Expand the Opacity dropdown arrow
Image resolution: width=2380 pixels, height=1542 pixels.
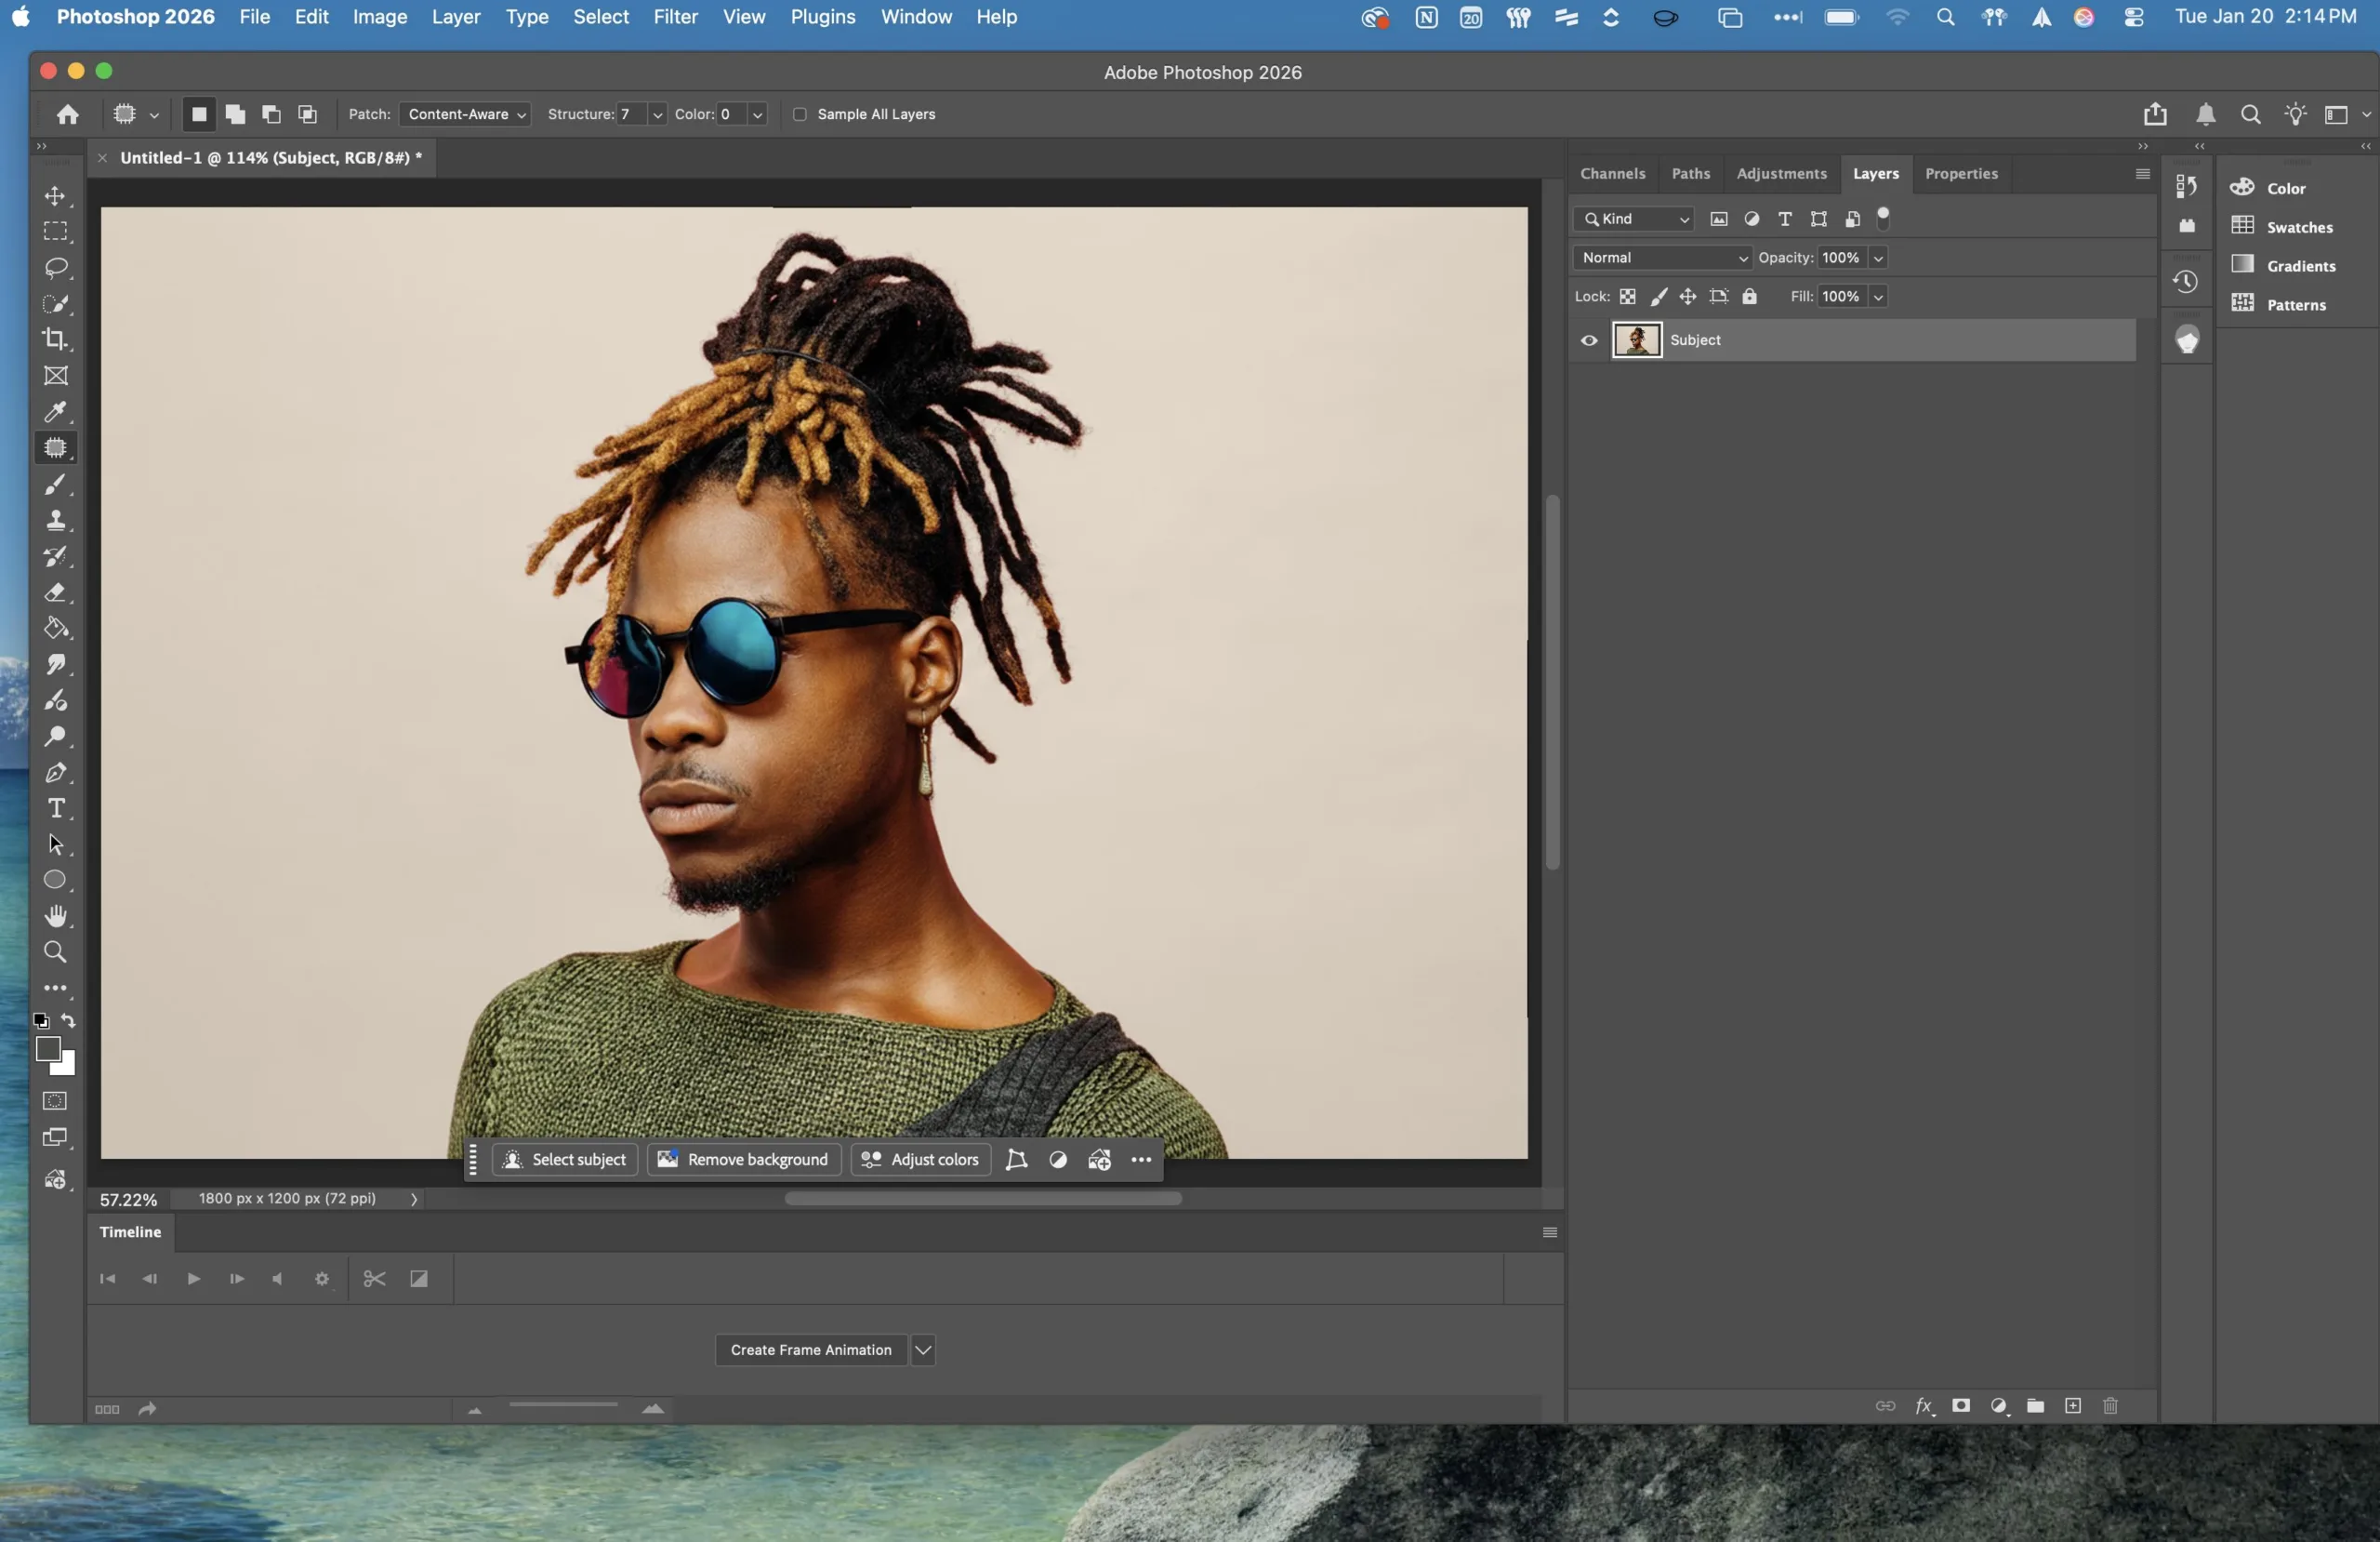click(x=1878, y=259)
